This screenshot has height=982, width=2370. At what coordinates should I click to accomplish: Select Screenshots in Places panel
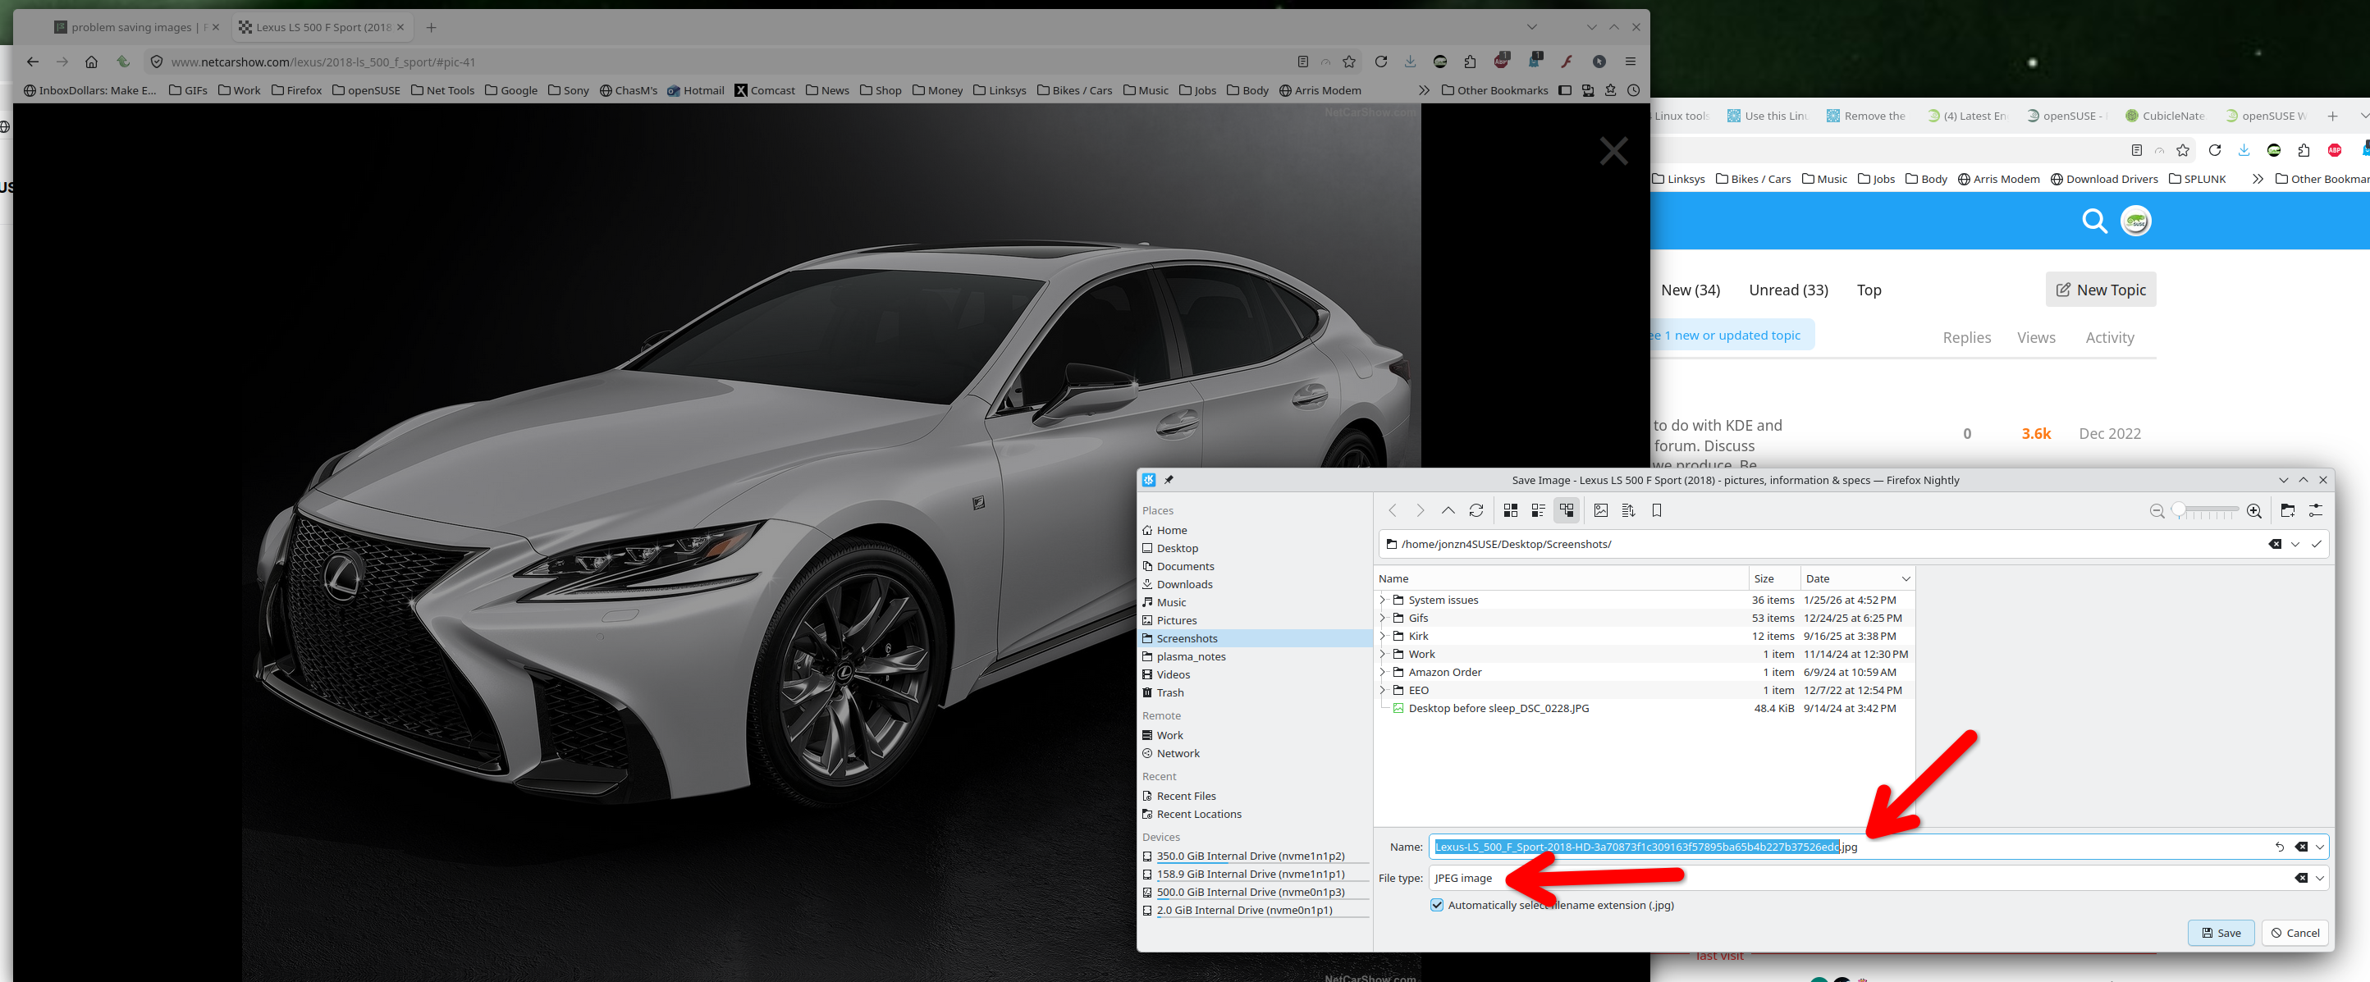(x=1186, y=638)
